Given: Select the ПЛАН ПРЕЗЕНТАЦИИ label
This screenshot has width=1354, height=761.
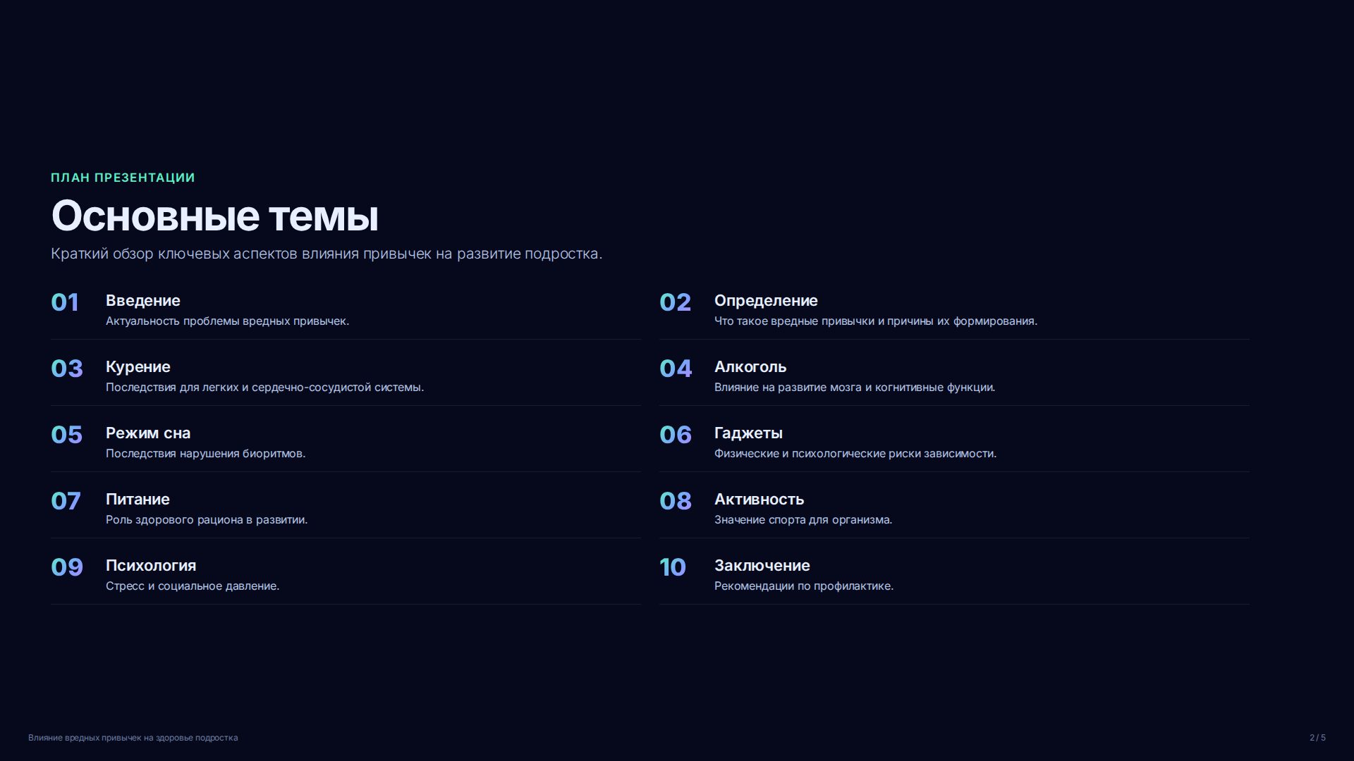Looking at the screenshot, I should point(123,178).
